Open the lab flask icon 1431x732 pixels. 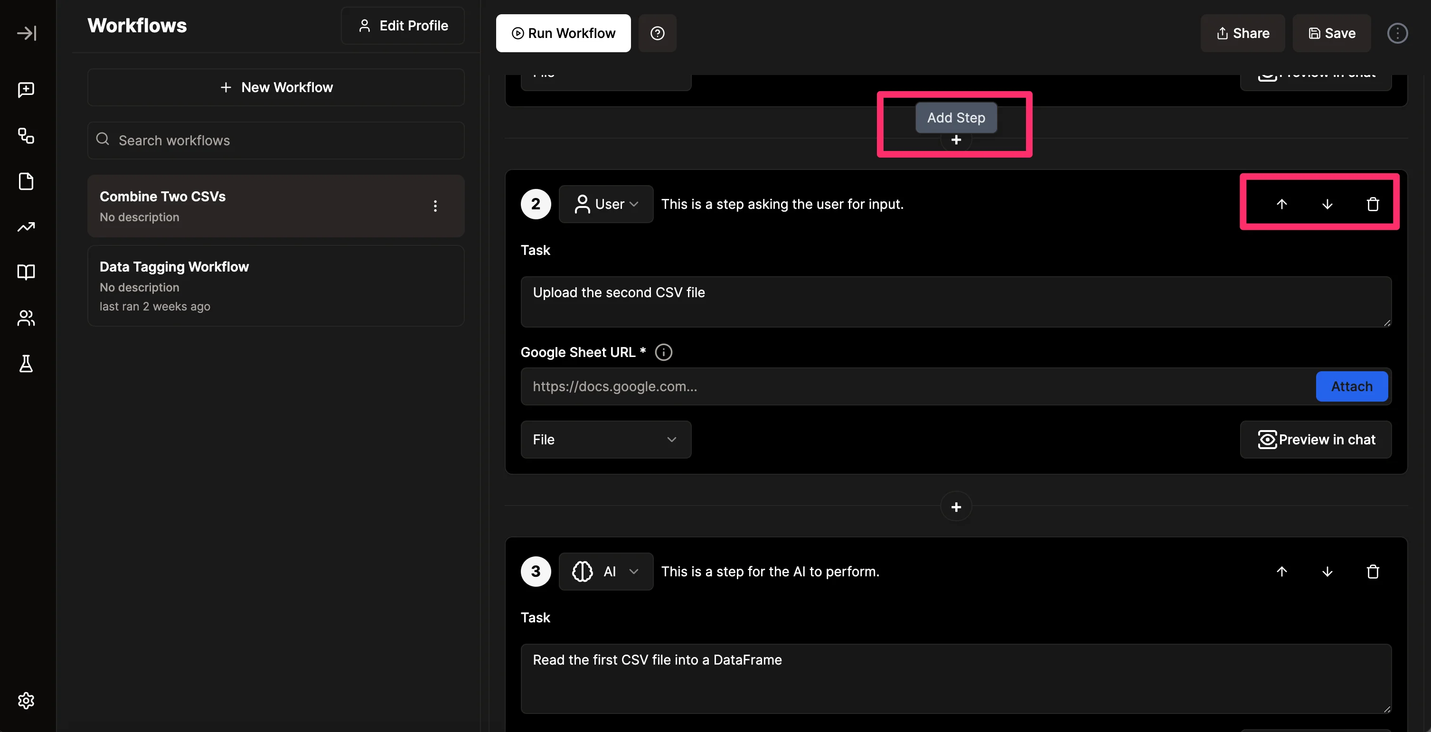26,364
